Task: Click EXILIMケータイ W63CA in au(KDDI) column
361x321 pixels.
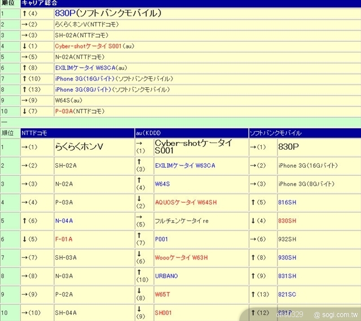Action: [x=185, y=166]
